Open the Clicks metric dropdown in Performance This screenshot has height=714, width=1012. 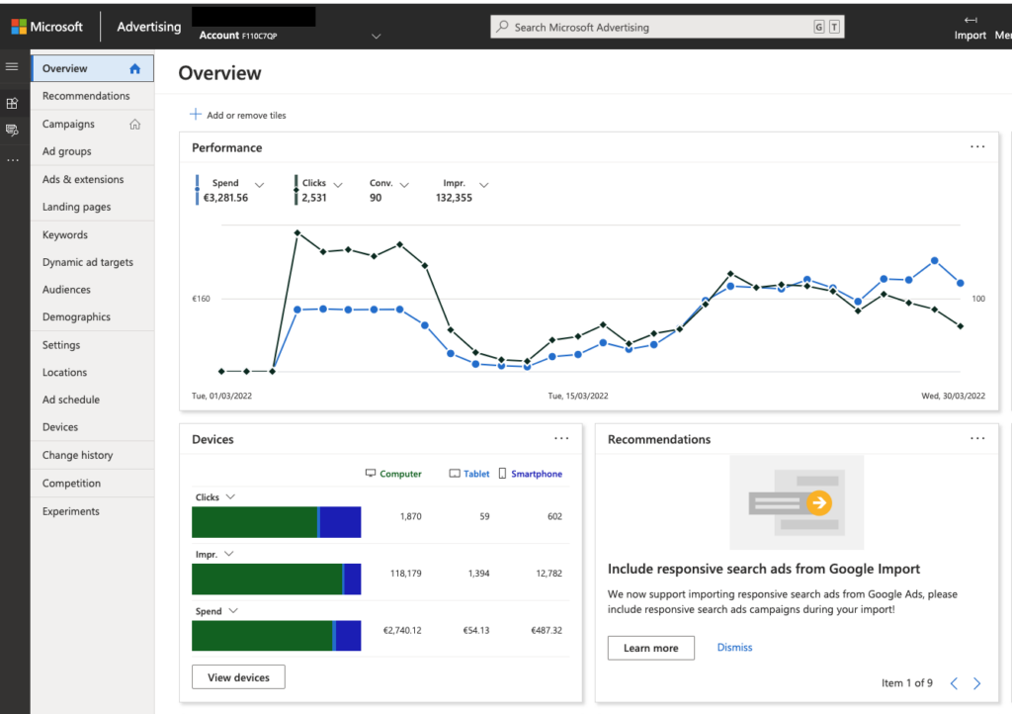(338, 185)
